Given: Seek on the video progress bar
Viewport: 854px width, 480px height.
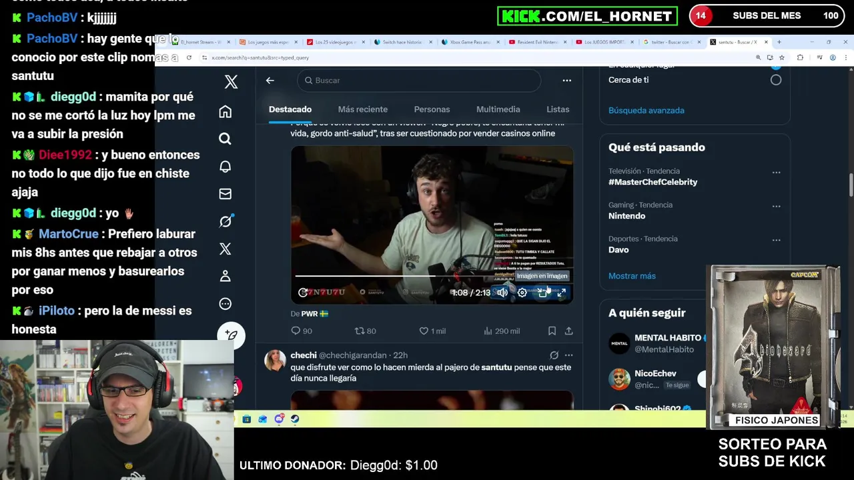Looking at the screenshot, I should click(431, 275).
